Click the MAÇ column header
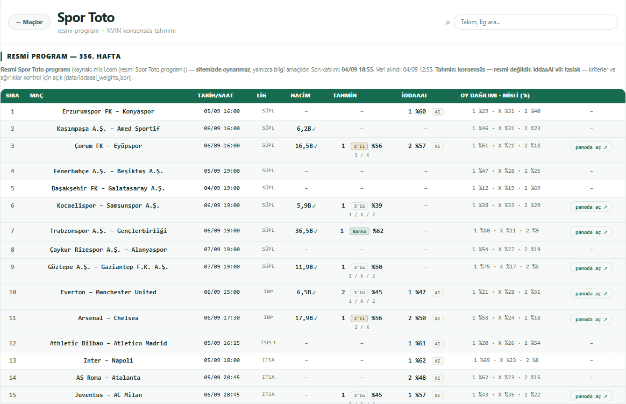This screenshot has height=404, width=626. (x=37, y=95)
